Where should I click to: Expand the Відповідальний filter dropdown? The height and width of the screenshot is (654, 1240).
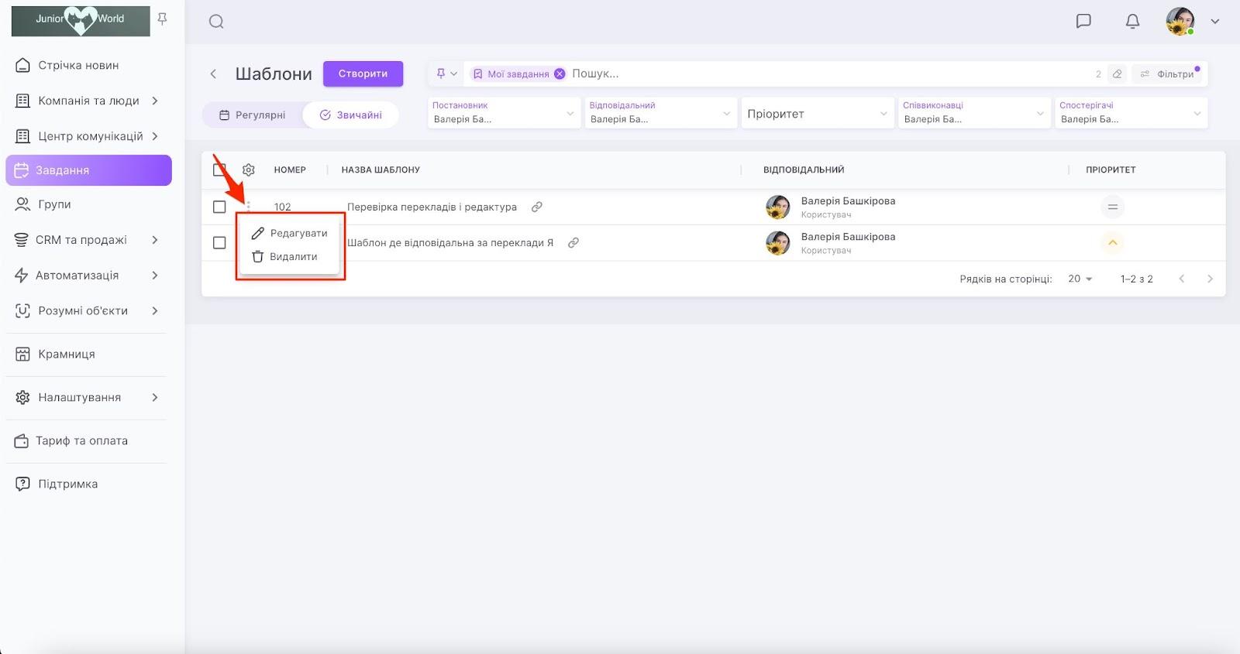660,114
